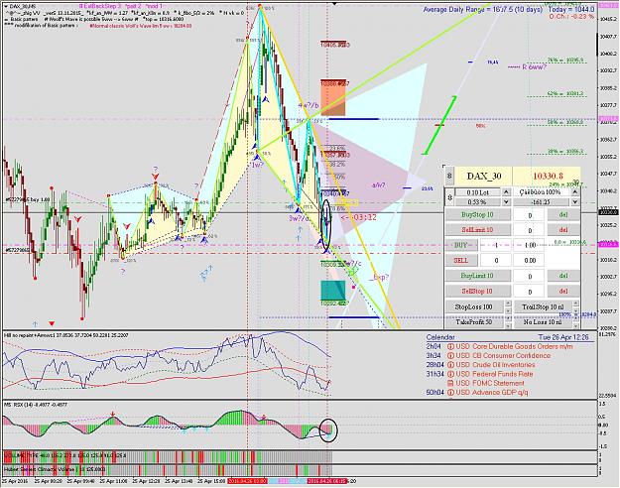Click the 3w?/d wave label on chart

(299, 218)
